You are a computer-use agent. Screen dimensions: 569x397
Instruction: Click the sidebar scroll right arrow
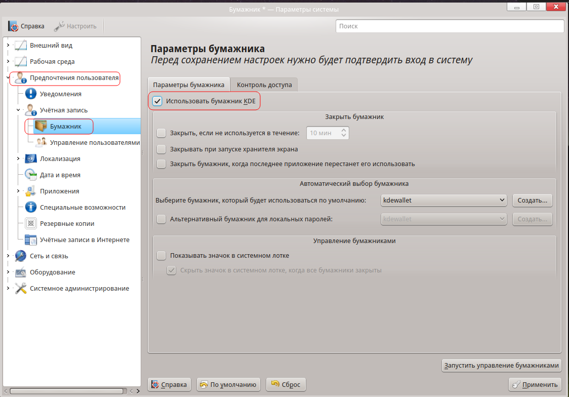[138, 391]
